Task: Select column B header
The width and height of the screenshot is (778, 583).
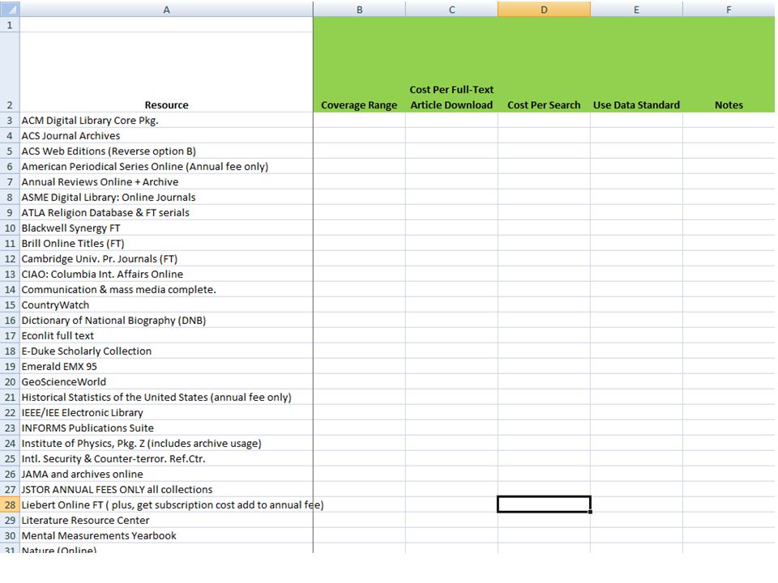Action: 359,10
